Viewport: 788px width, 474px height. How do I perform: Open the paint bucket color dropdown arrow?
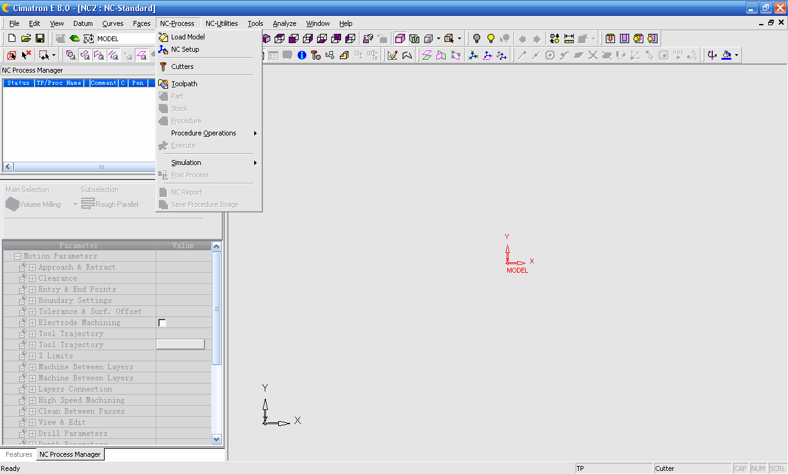point(736,55)
